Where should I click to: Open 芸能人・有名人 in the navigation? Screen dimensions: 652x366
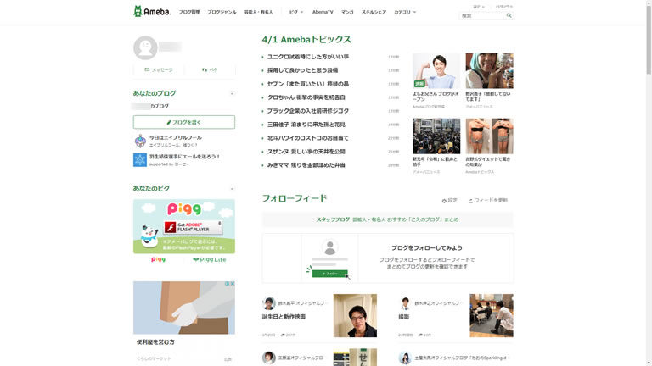(x=259, y=12)
